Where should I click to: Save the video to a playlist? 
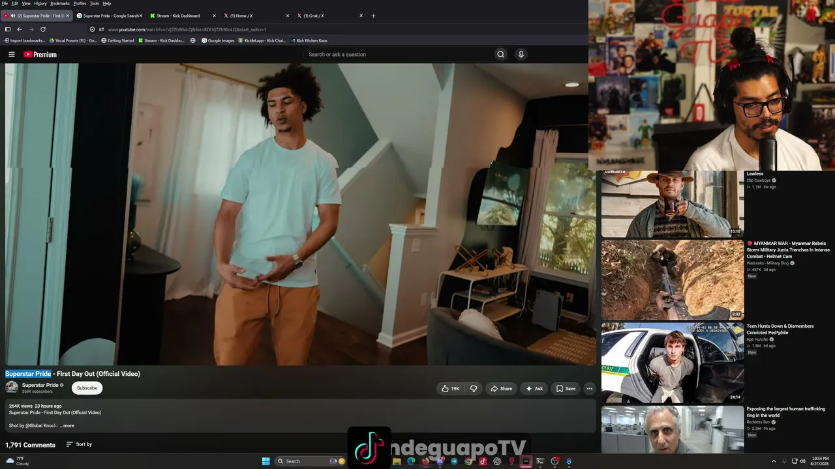(566, 389)
